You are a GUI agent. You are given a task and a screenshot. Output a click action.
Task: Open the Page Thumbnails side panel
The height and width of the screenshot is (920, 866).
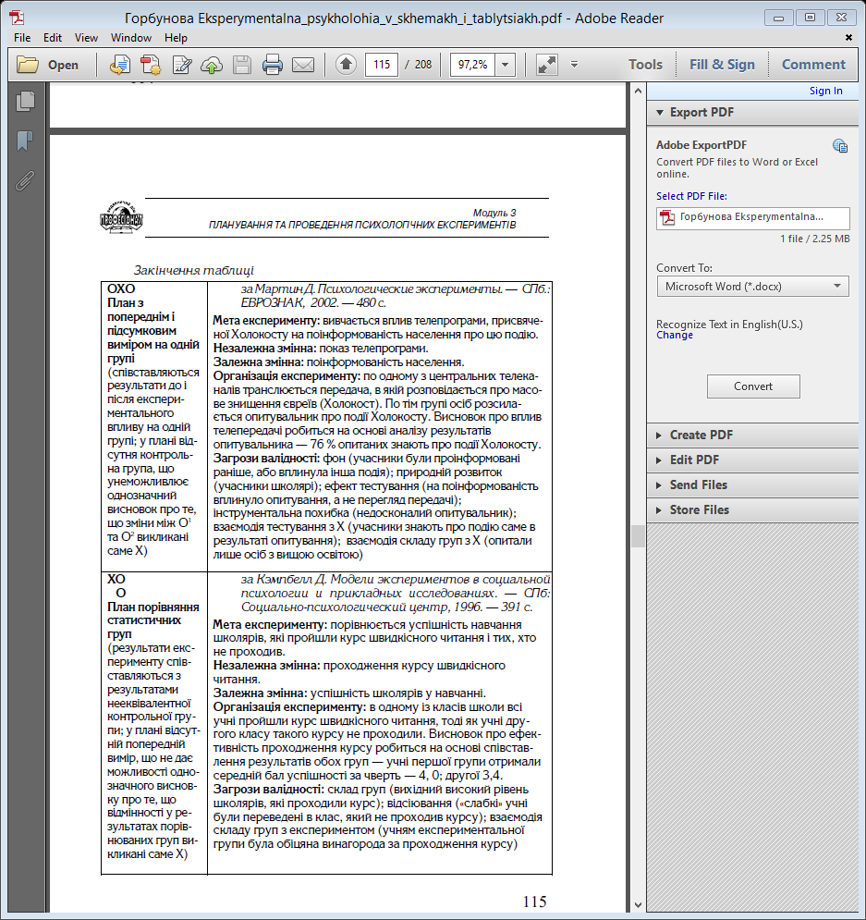pos(25,102)
